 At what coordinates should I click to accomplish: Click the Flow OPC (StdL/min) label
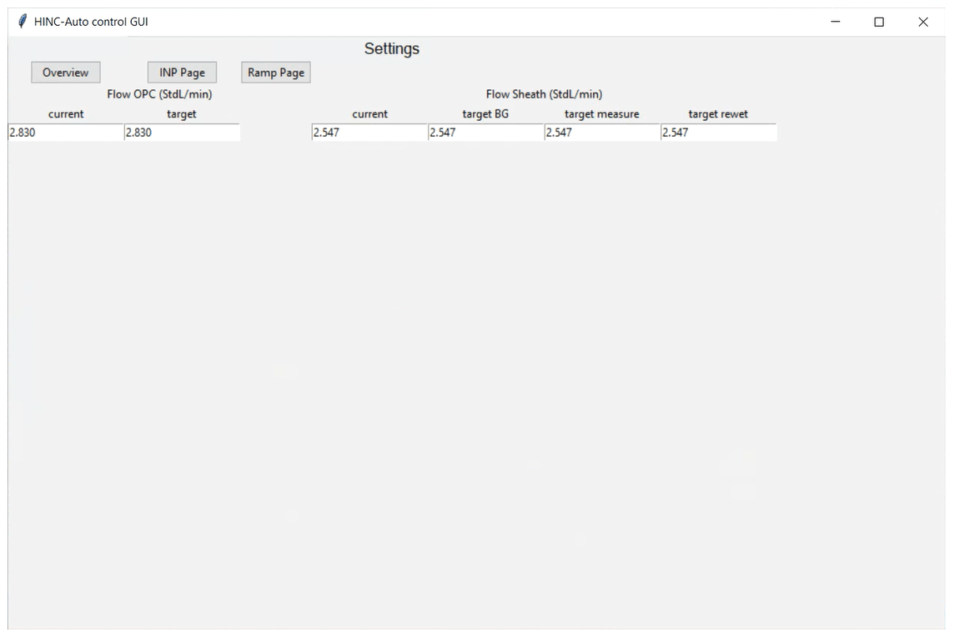pyautogui.click(x=159, y=94)
